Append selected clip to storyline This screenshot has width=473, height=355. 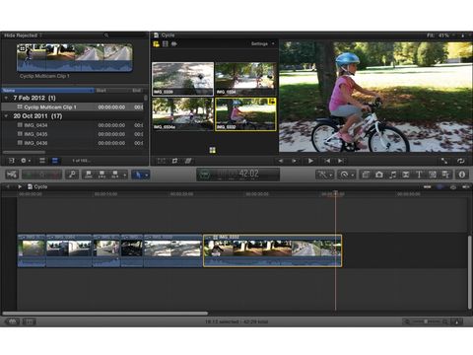click(x=115, y=175)
